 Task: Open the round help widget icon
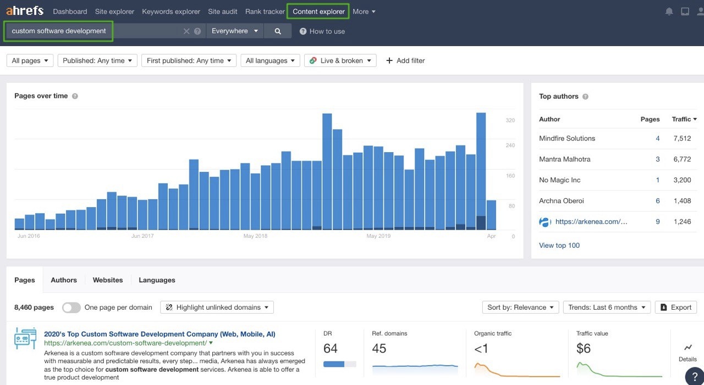694,376
